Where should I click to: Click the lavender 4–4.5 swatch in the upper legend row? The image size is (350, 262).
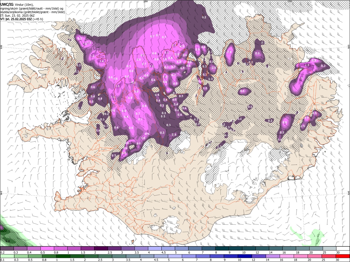[154, 249]
